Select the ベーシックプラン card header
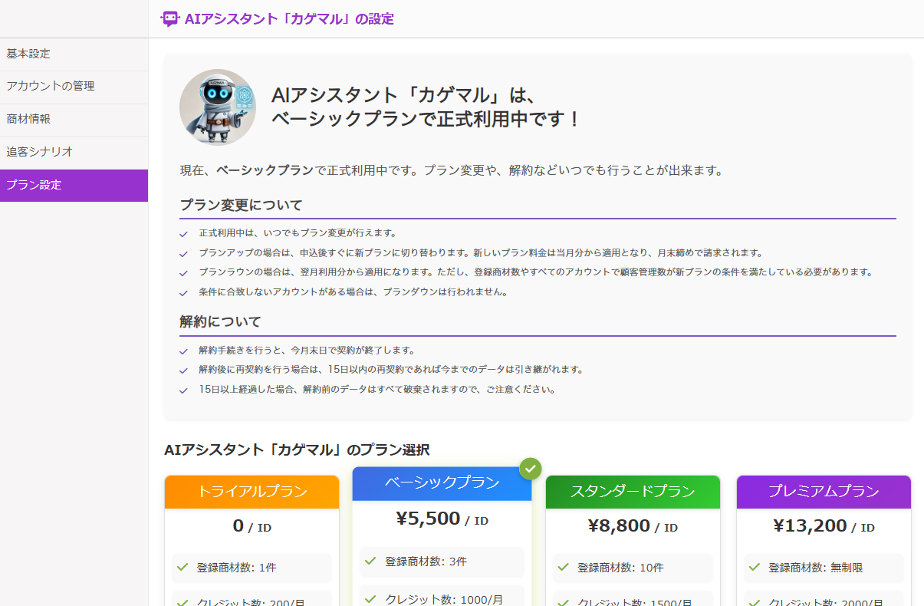Image resolution: width=924 pixels, height=606 pixels. click(442, 483)
